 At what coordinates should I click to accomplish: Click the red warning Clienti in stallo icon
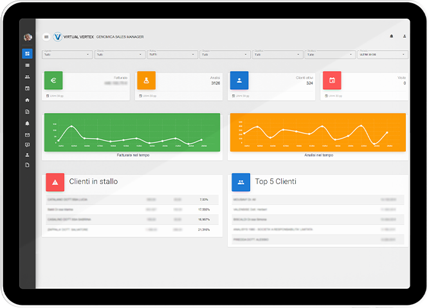pyautogui.click(x=55, y=183)
